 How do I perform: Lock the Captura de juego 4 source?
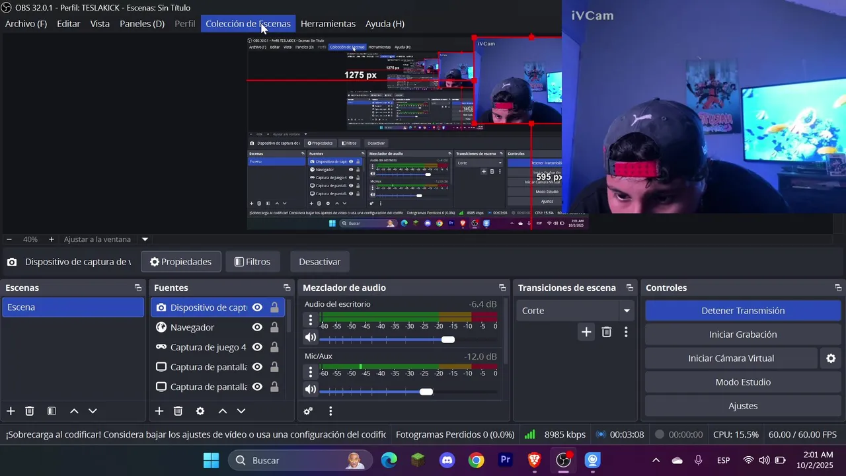pyautogui.click(x=274, y=347)
